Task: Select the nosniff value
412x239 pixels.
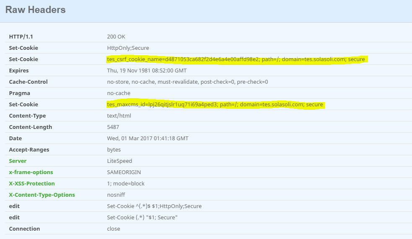Action: click(x=116, y=195)
